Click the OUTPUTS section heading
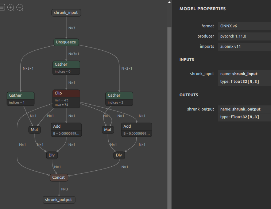The image size is (271, 209). tap(189, 95)
